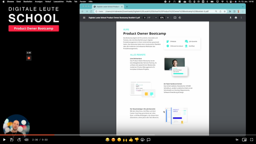Screen dimensions: 256x144
Task: Open the Chrome app menu
Action: click(x=10, y=2)
